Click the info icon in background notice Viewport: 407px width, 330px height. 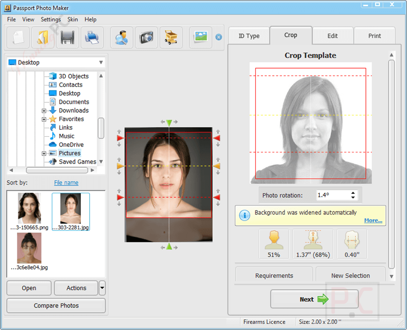coord(245,215)
